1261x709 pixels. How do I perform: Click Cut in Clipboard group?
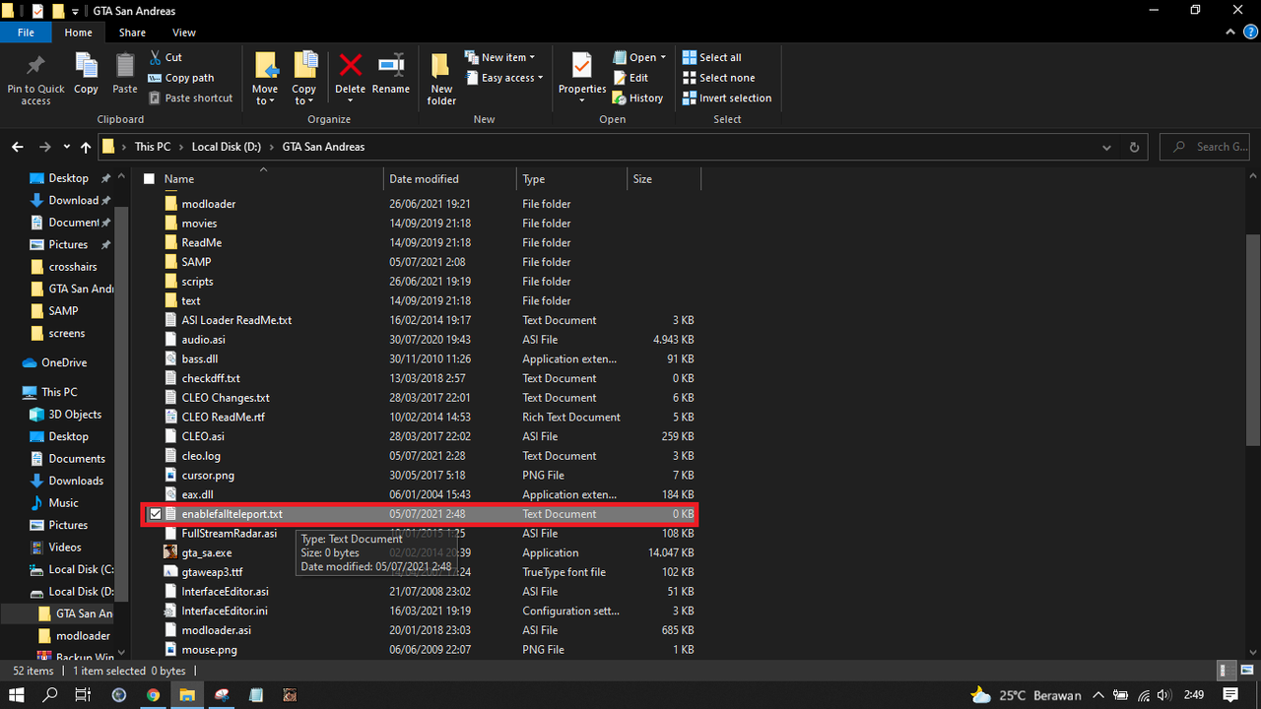pos(166,57)
